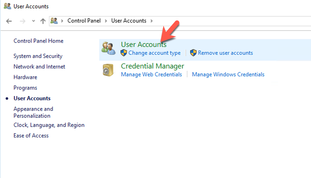Expand the chevron after User Accounts breadcrumb
The height and width of the screenshot is (178, 311).
151,21
